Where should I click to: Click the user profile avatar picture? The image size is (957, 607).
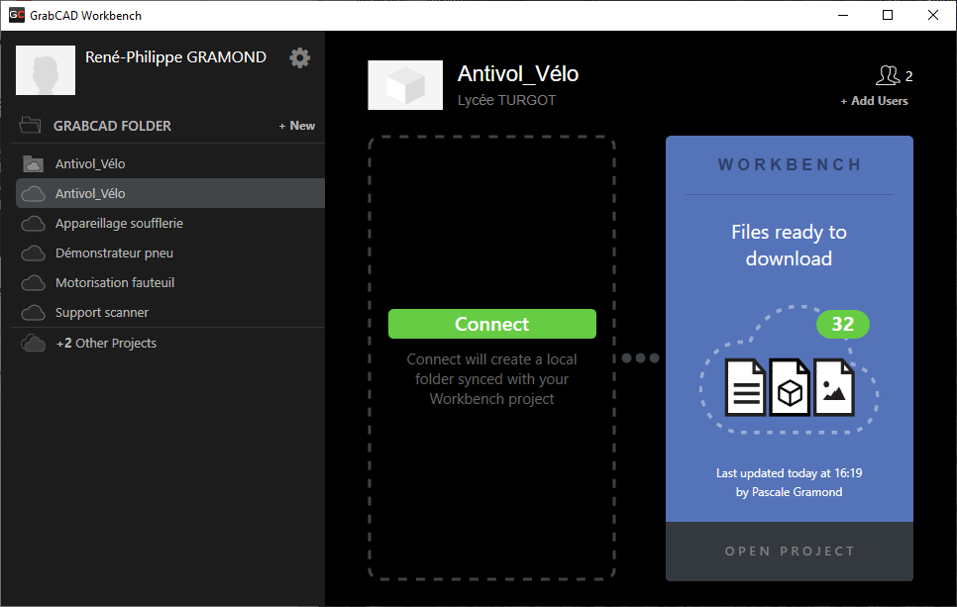(x=46, y=70)
